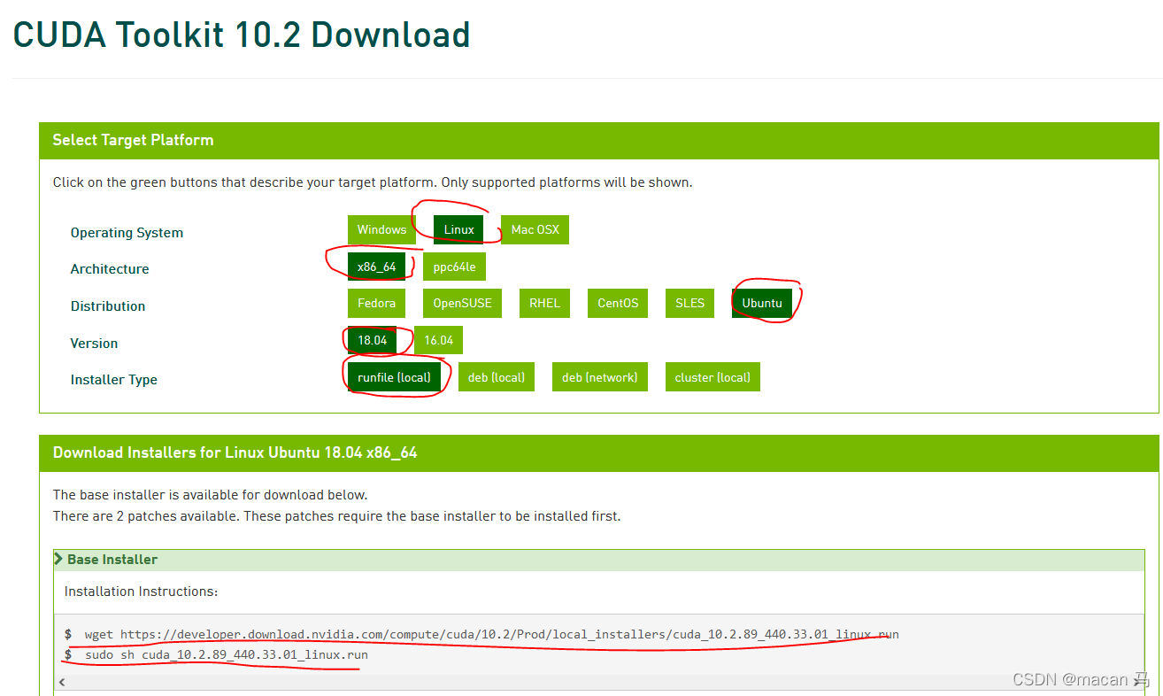Click the 'base installer is available' sentence
The height and width of the screenshot is (696, 1163).
(210, 495)
